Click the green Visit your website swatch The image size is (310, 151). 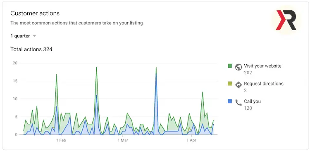[x=230, y=66]
